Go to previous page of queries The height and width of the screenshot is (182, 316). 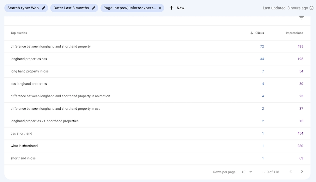click(291, 172)
